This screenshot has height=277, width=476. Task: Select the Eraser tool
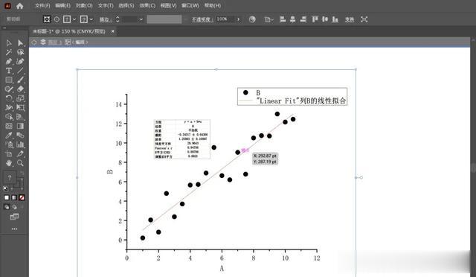(20, 89)
